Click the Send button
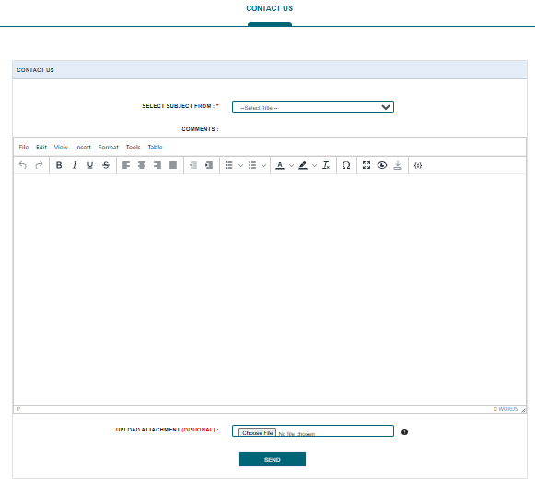 point(273,459)
